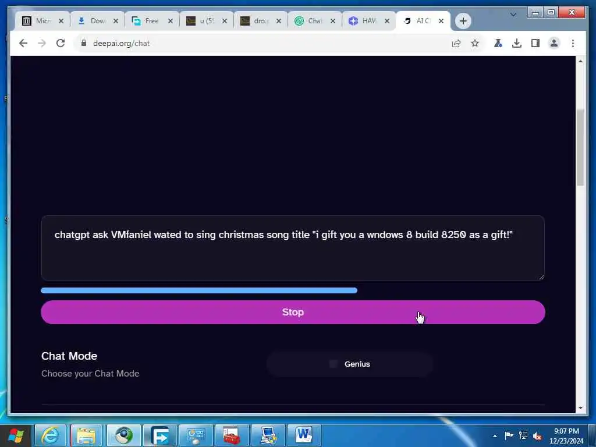Close the ChatGPT 'Chat' tab
Screen dimensions: 596x447
click(333, 21)
